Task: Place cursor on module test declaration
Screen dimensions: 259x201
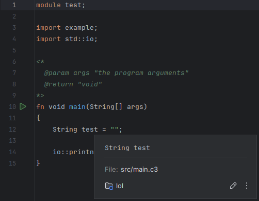Action: [x=60, y=5]
